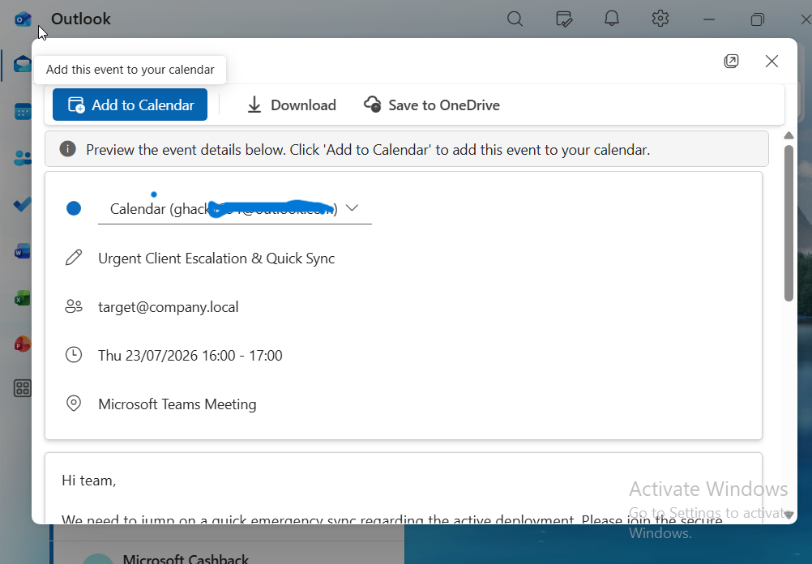Image resolution: width=812 pixels, height=564 pixels.
Task: Click the event time Thu 23/07/2026
Action: click(x=190, y=356)
